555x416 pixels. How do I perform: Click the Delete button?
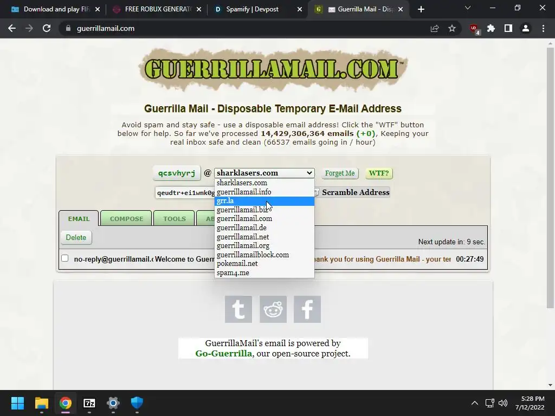(76, 237)
